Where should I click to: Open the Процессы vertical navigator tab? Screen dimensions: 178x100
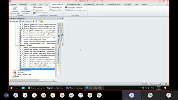tap(59, 29)
